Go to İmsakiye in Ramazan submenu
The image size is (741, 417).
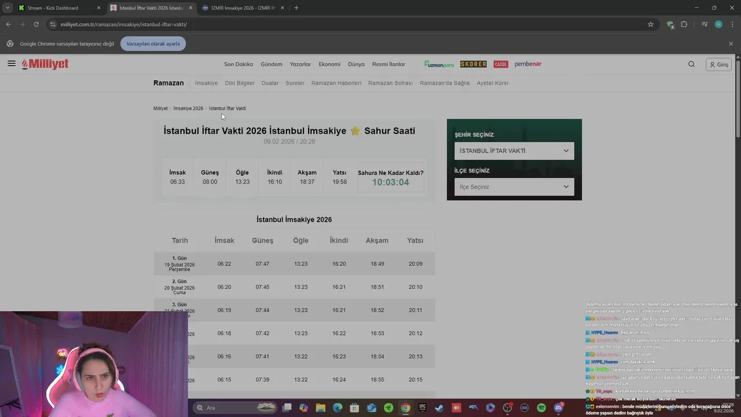click(206, 83)
